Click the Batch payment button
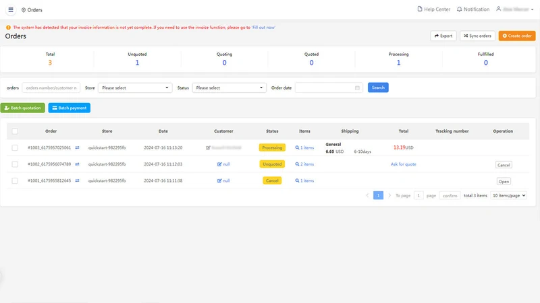540x303 pixels. click(x=70, y=108)
